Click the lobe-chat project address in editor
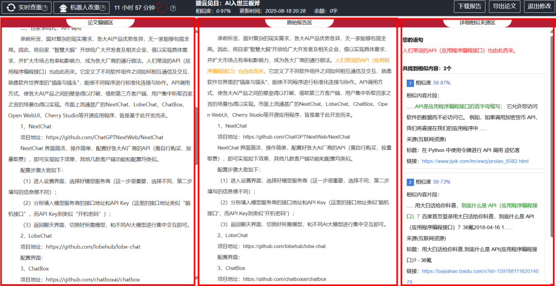 tap(93, 247)
